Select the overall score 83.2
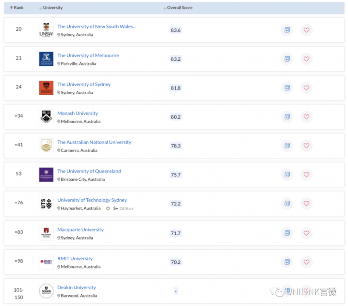348x306 pixels. (176, 59)
